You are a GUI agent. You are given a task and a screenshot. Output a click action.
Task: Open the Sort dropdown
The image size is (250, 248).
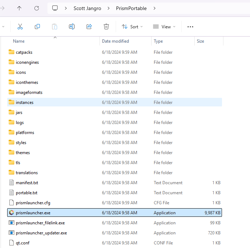point(132,27)
